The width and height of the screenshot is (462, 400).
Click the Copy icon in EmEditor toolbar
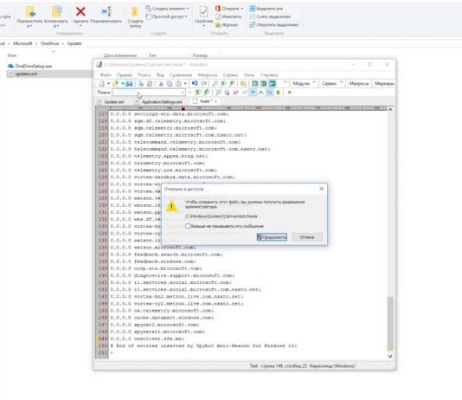(170, 84)
